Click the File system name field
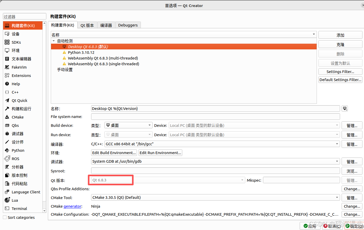Screen dimensions: 364x230 [216, 117]
